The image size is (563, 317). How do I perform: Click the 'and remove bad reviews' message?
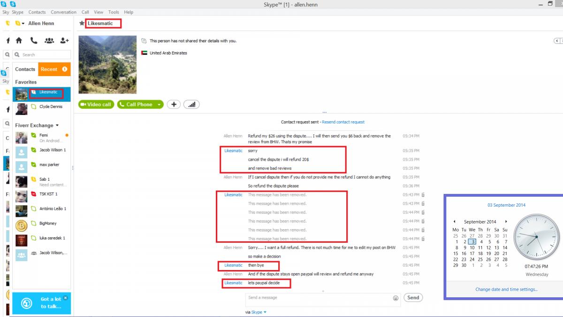tap(270, 168)
